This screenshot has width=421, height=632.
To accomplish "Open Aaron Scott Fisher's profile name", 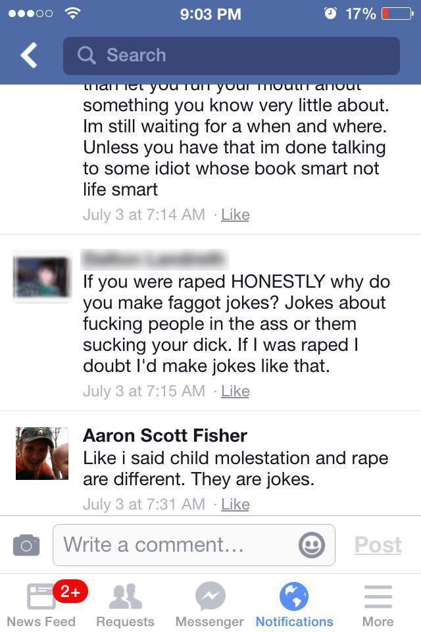I will click(x=165, y=436).
